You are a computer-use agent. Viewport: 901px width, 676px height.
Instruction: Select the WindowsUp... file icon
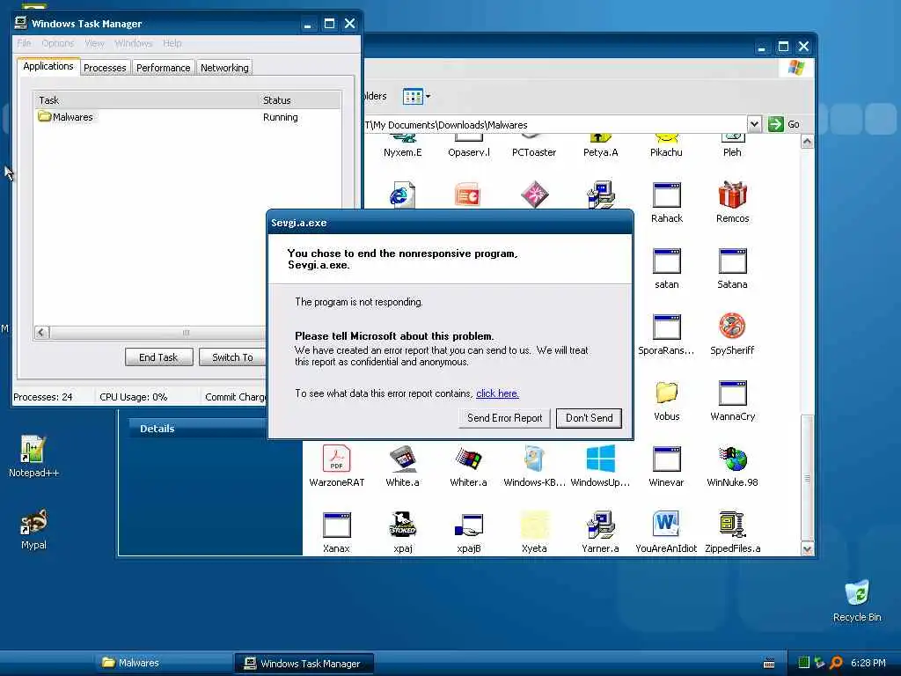click(x=600, y=459)
